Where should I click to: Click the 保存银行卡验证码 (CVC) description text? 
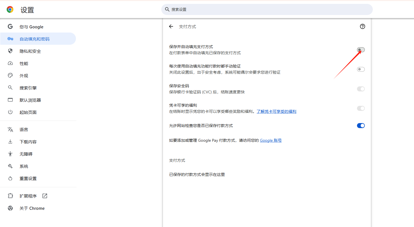coord(207,92)
